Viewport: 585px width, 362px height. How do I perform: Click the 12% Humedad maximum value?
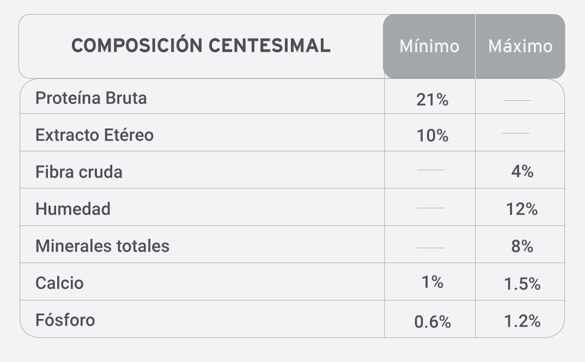click(x=522, y=209)
